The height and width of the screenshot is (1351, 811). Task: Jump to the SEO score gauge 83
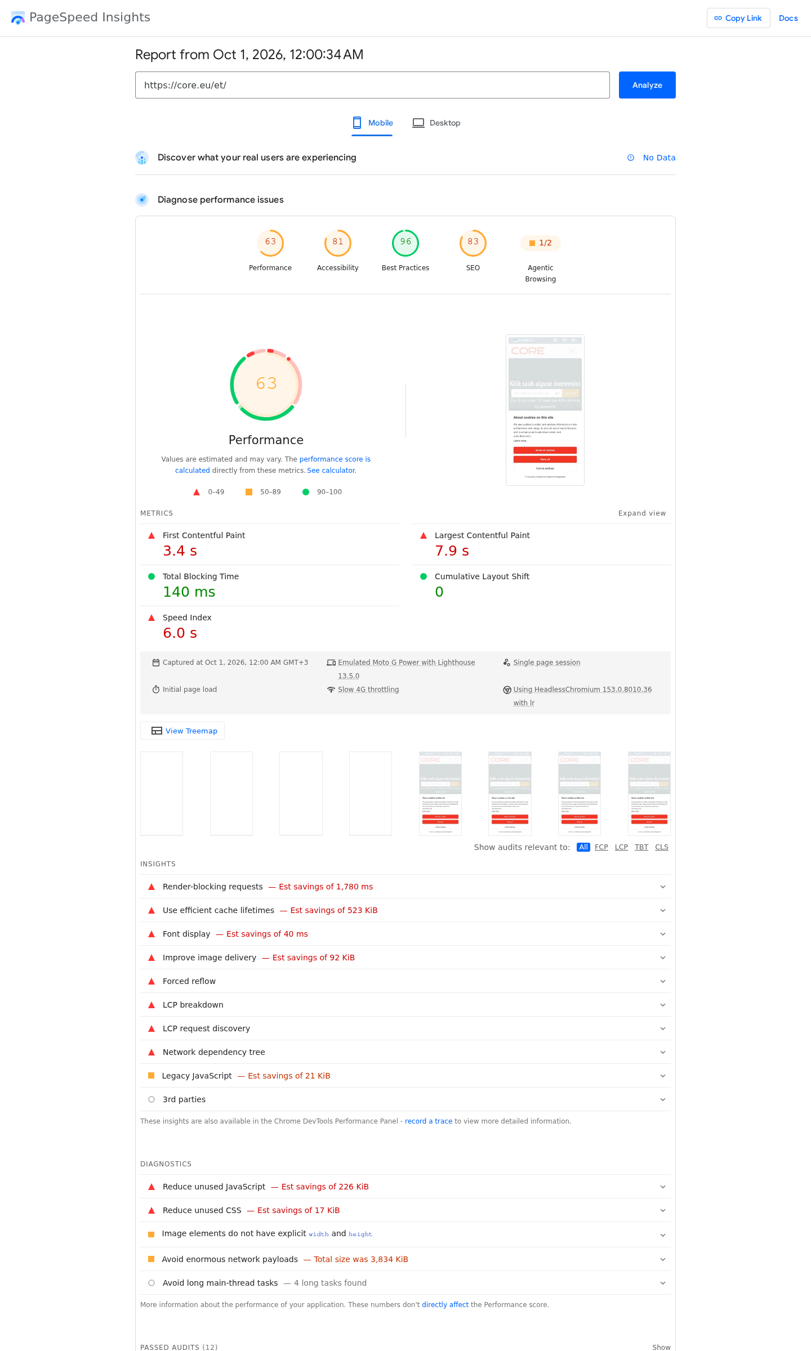(x=473, y=243)
